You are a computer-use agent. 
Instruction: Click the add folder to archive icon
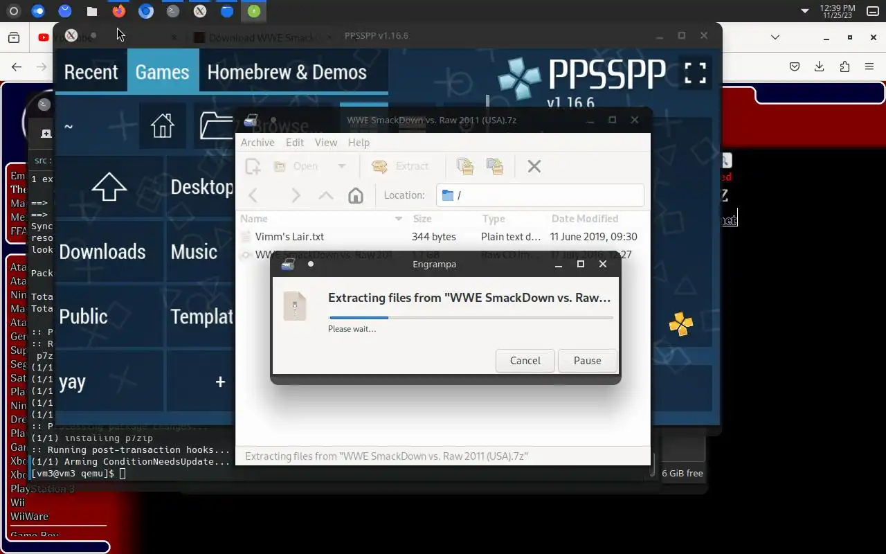(x=495, y=166)
